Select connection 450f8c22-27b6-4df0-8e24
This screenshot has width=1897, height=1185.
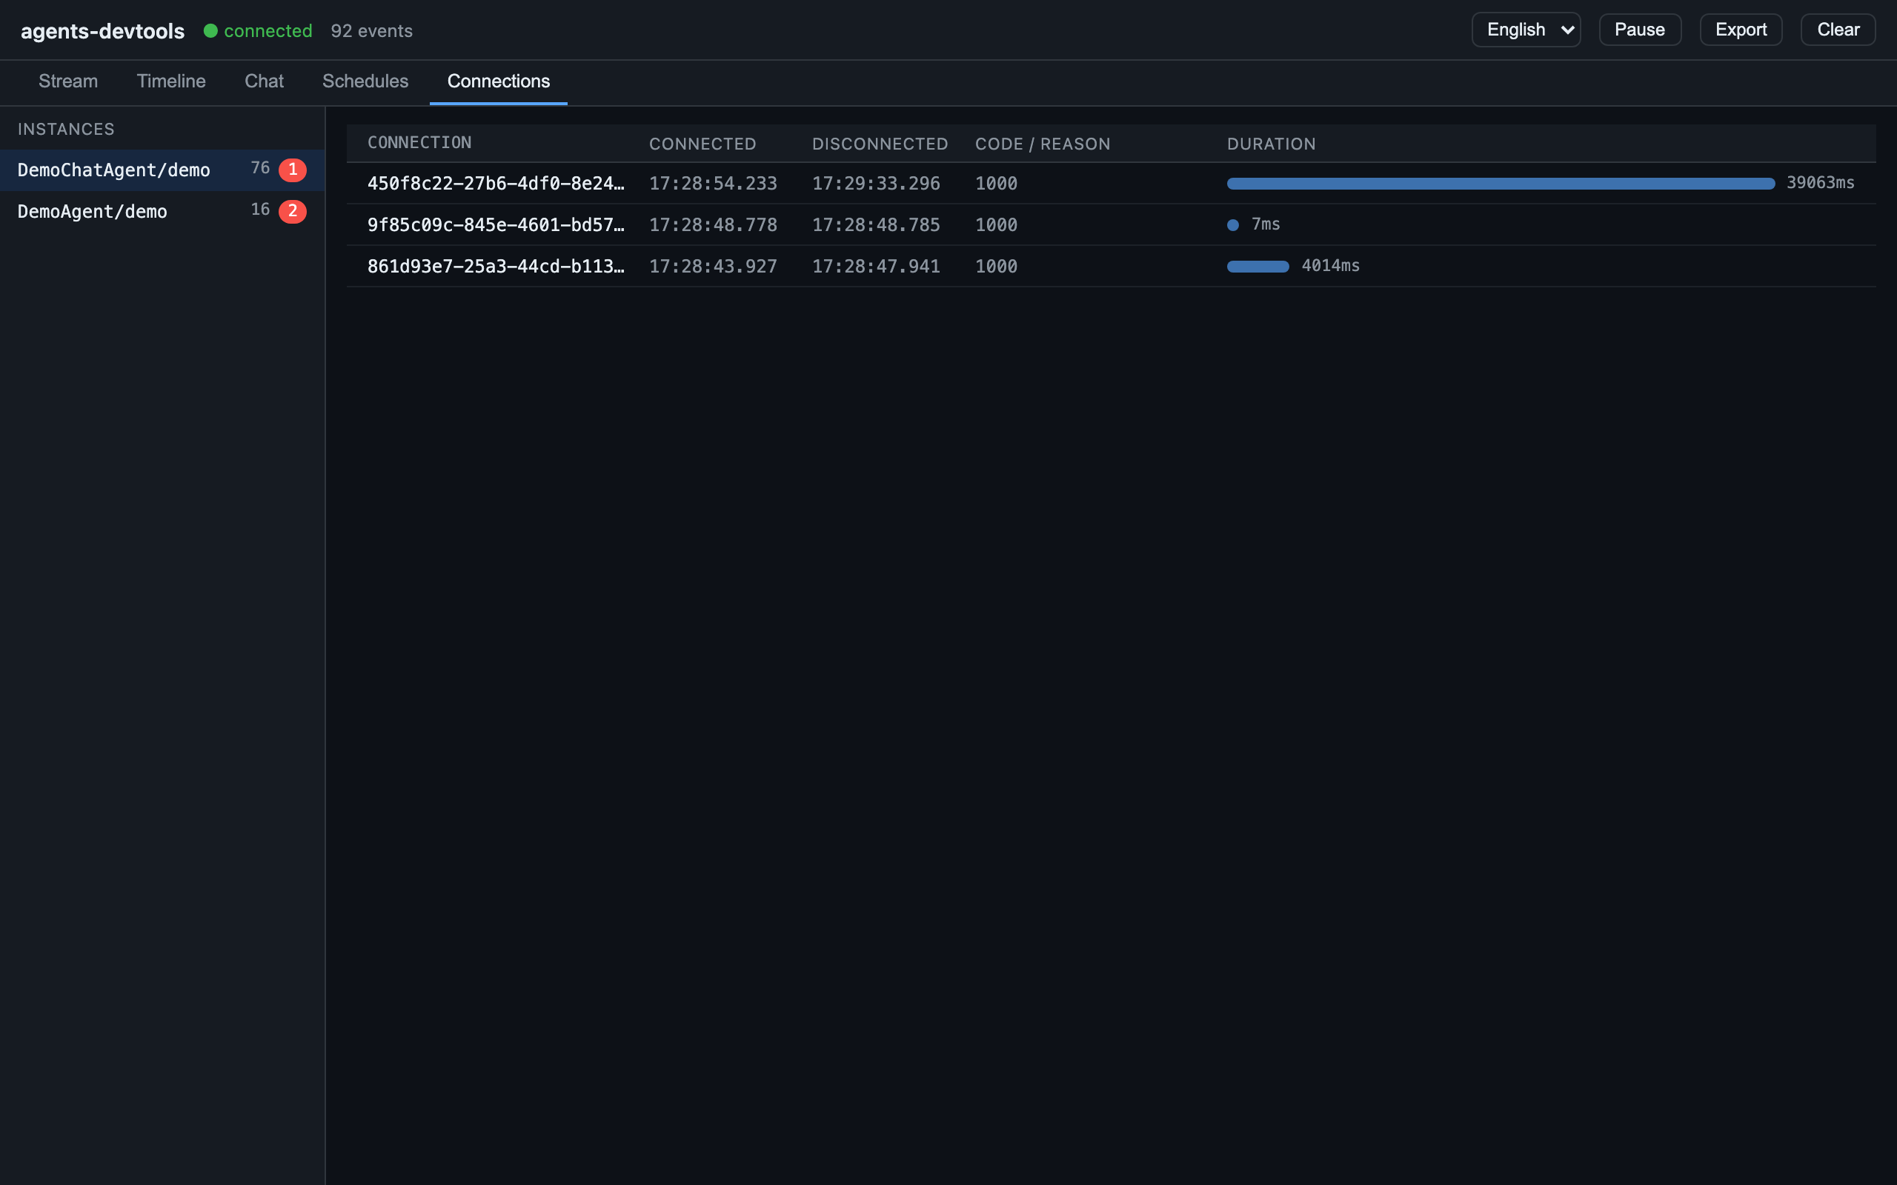coord(1111,184)
